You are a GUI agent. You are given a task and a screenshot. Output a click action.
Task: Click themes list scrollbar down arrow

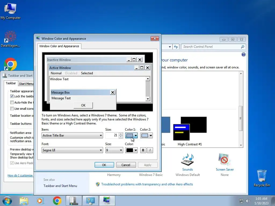pyautogui.click(x=241, y=145)
